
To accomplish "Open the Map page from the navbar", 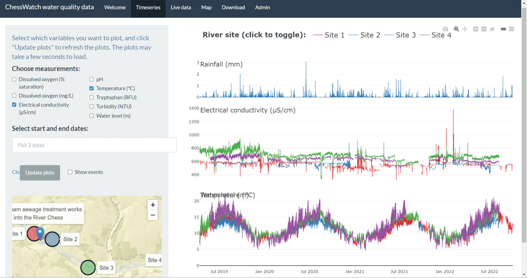I will click(206, 8).
